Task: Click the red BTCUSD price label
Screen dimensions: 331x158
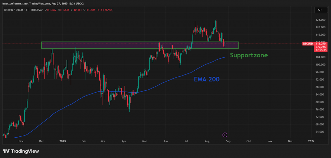Action: [x=308, y=44]
